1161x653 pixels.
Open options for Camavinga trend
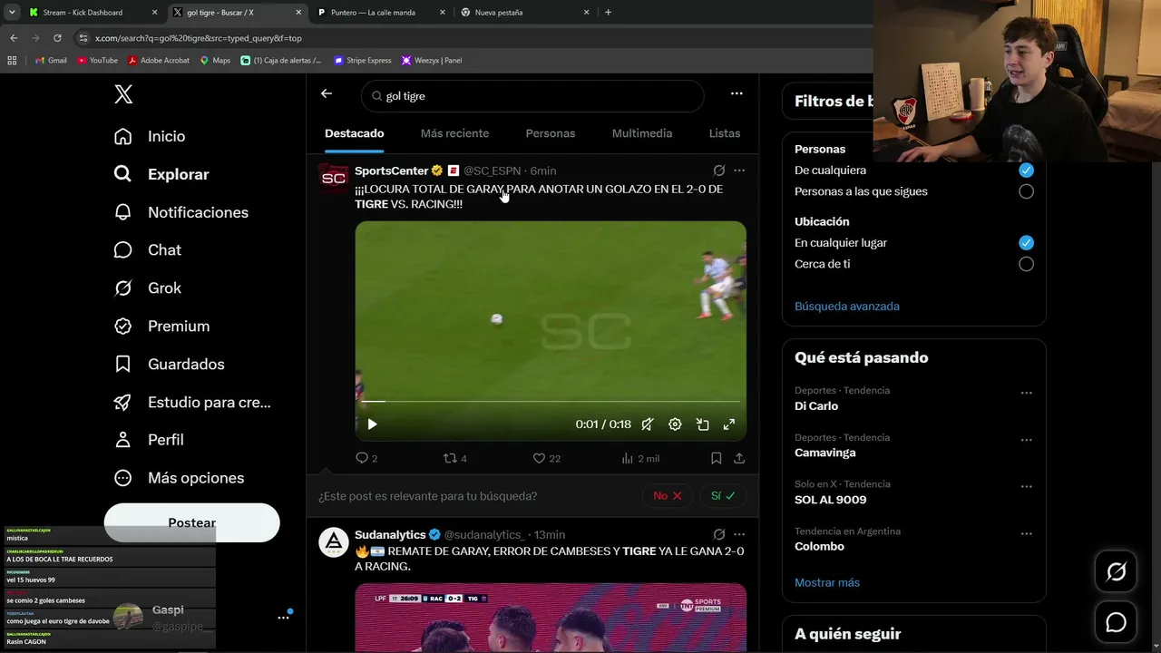pyautogui.click(x=1026, y=440)
